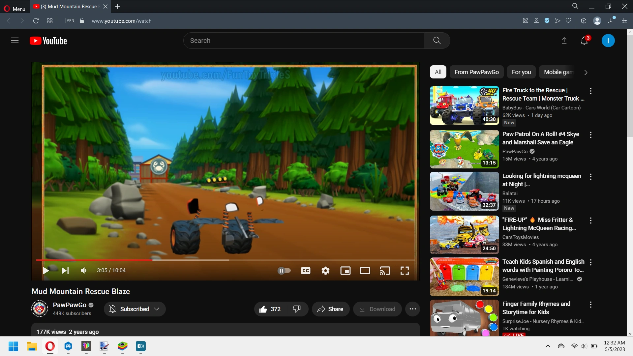Click the Share button
The height and width of the screenshot is (356, 633).
tap(330, 309)
